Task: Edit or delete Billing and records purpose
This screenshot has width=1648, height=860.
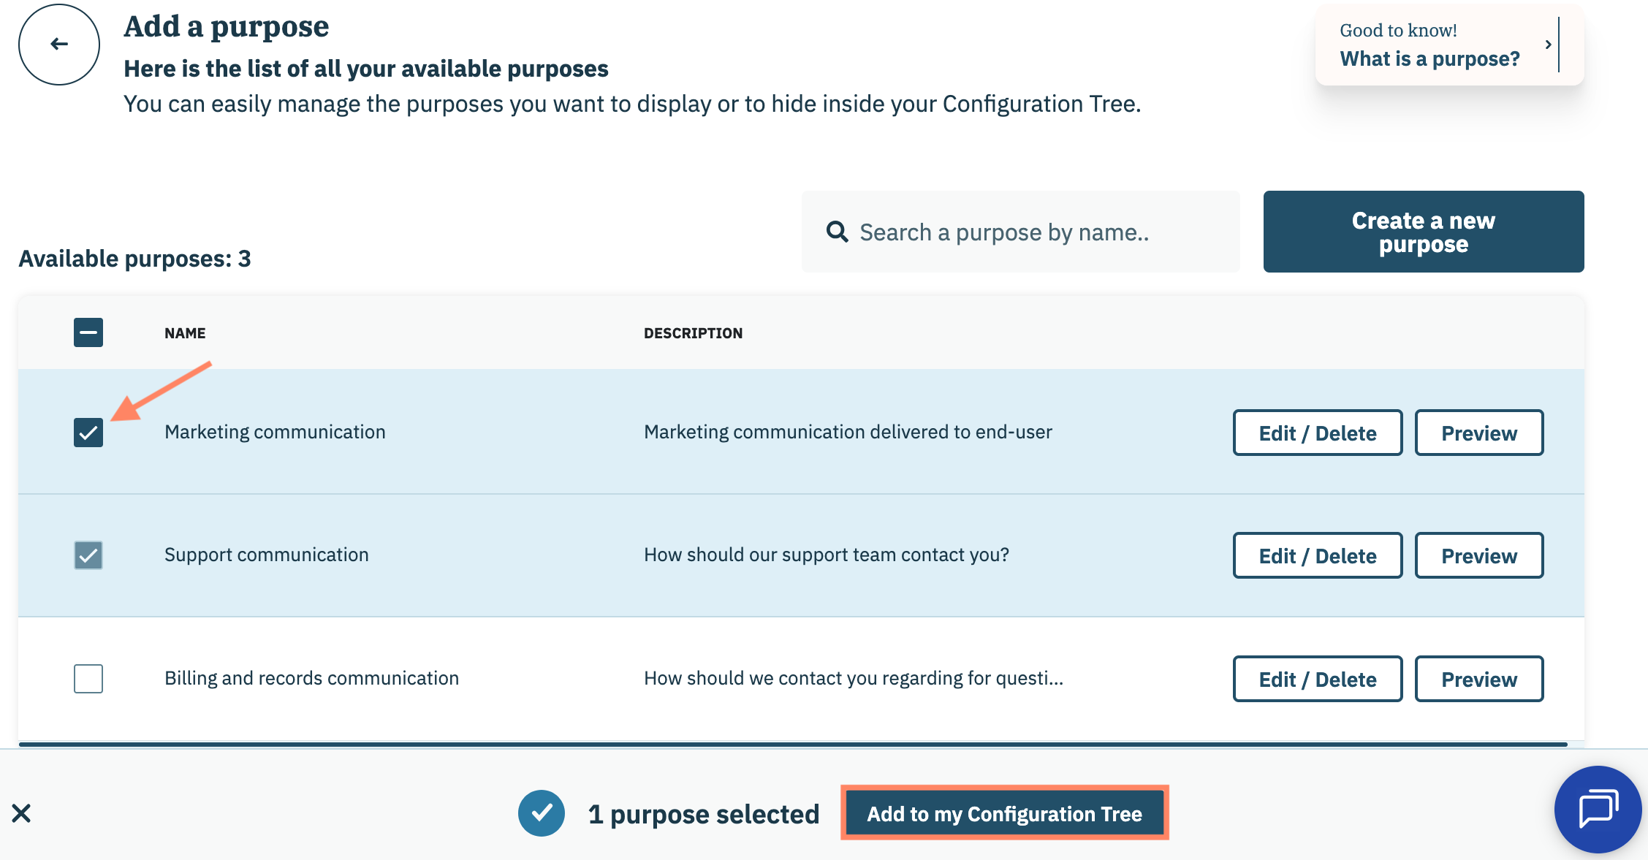Action: point(1317,679)
